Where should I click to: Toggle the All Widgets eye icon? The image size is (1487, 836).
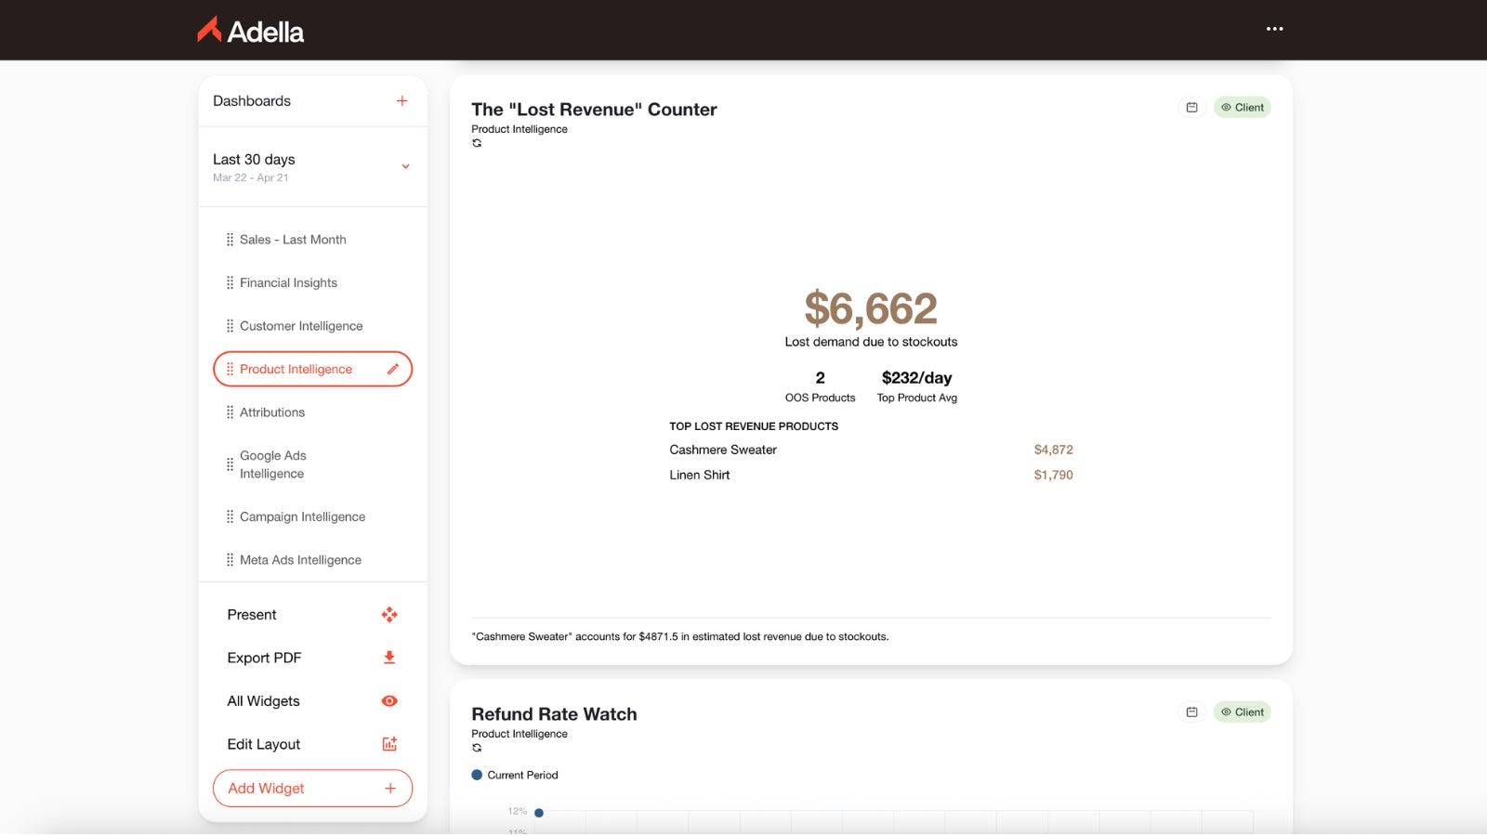(389, 701)
